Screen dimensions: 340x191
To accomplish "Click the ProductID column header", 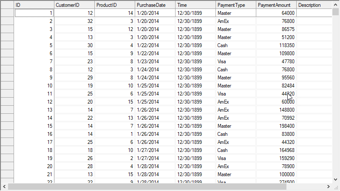I will tap(115, 5).
